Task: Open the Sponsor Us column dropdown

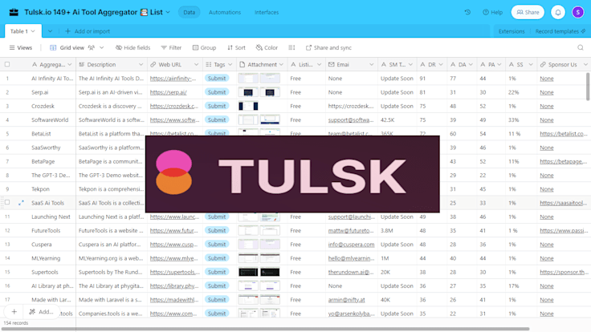Action: (585, 65)
